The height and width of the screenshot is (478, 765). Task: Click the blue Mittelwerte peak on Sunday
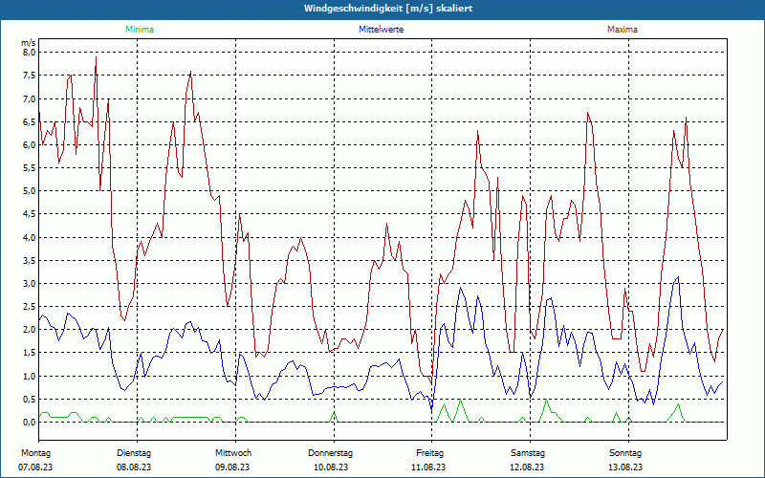678,277
